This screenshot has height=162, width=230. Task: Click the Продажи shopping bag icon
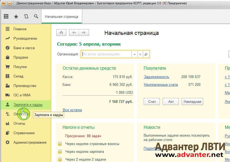[x=8, y=57]
